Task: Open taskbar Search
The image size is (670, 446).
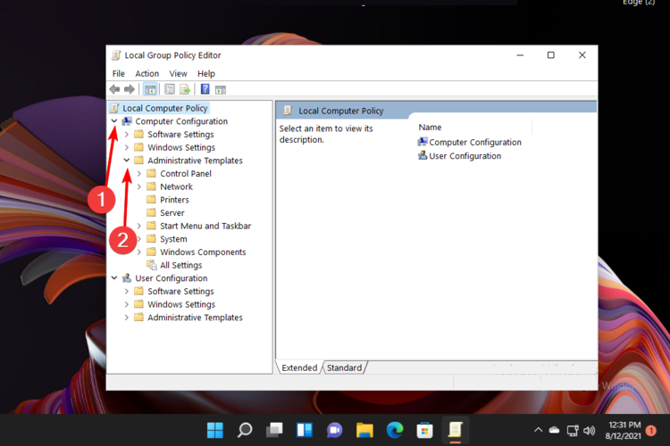Action: (245, 430)
